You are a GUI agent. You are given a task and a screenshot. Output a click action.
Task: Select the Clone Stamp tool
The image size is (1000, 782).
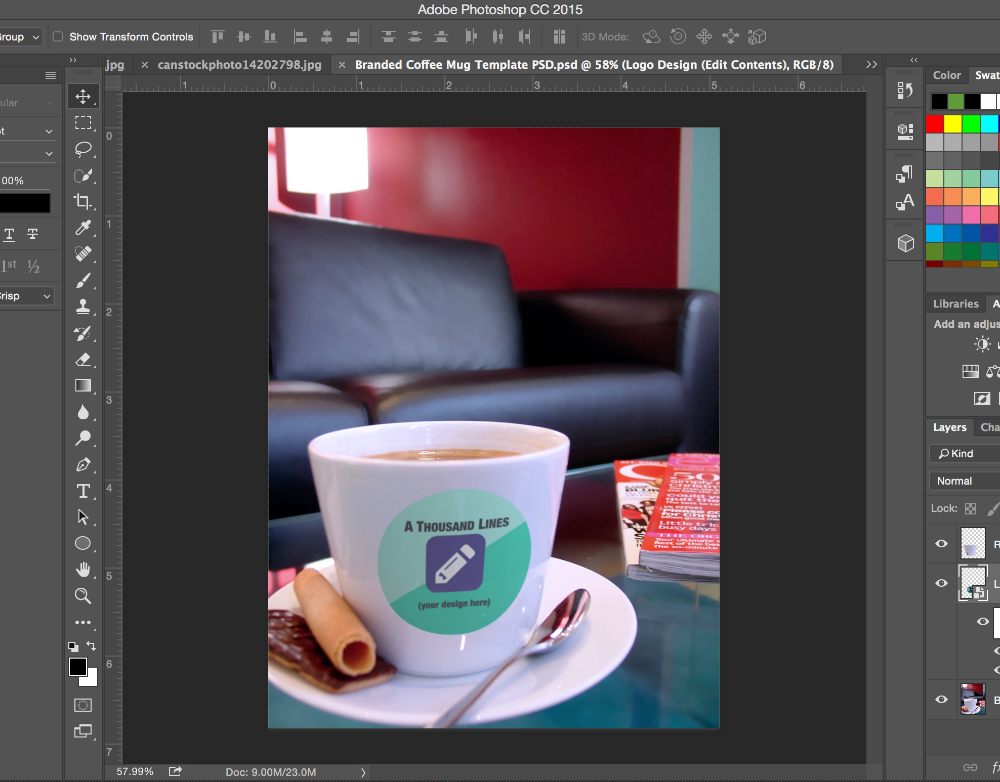tap(83, 307)
